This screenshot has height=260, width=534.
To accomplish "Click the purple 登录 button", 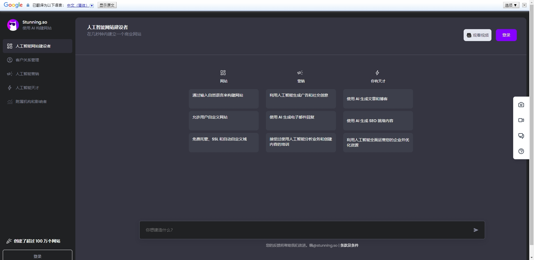I will 506,35.
